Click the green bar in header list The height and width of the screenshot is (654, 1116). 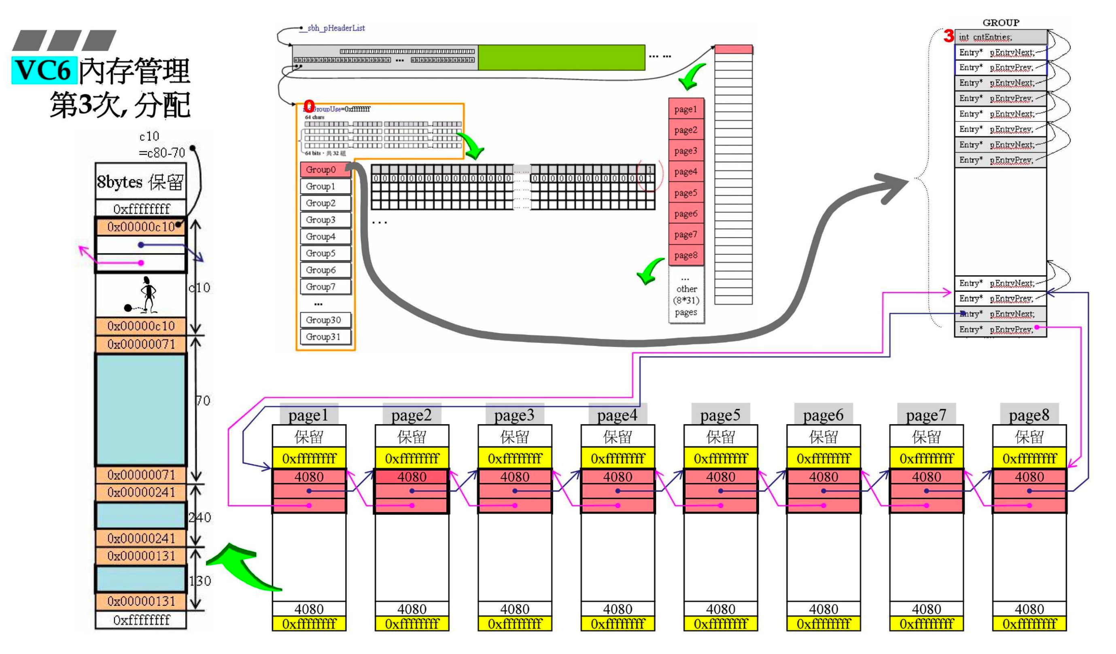561,57
